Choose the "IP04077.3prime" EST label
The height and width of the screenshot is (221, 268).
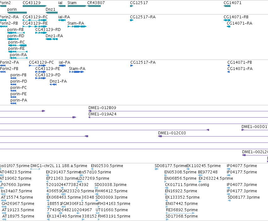(242, 185)
